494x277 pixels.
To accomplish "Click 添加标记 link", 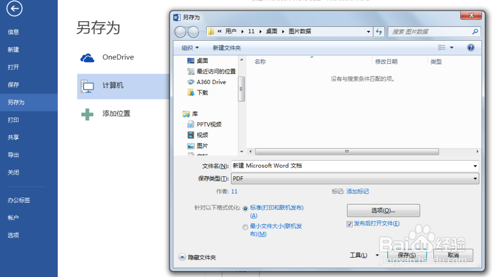I will pyautogui.click(x=358, y=192).
